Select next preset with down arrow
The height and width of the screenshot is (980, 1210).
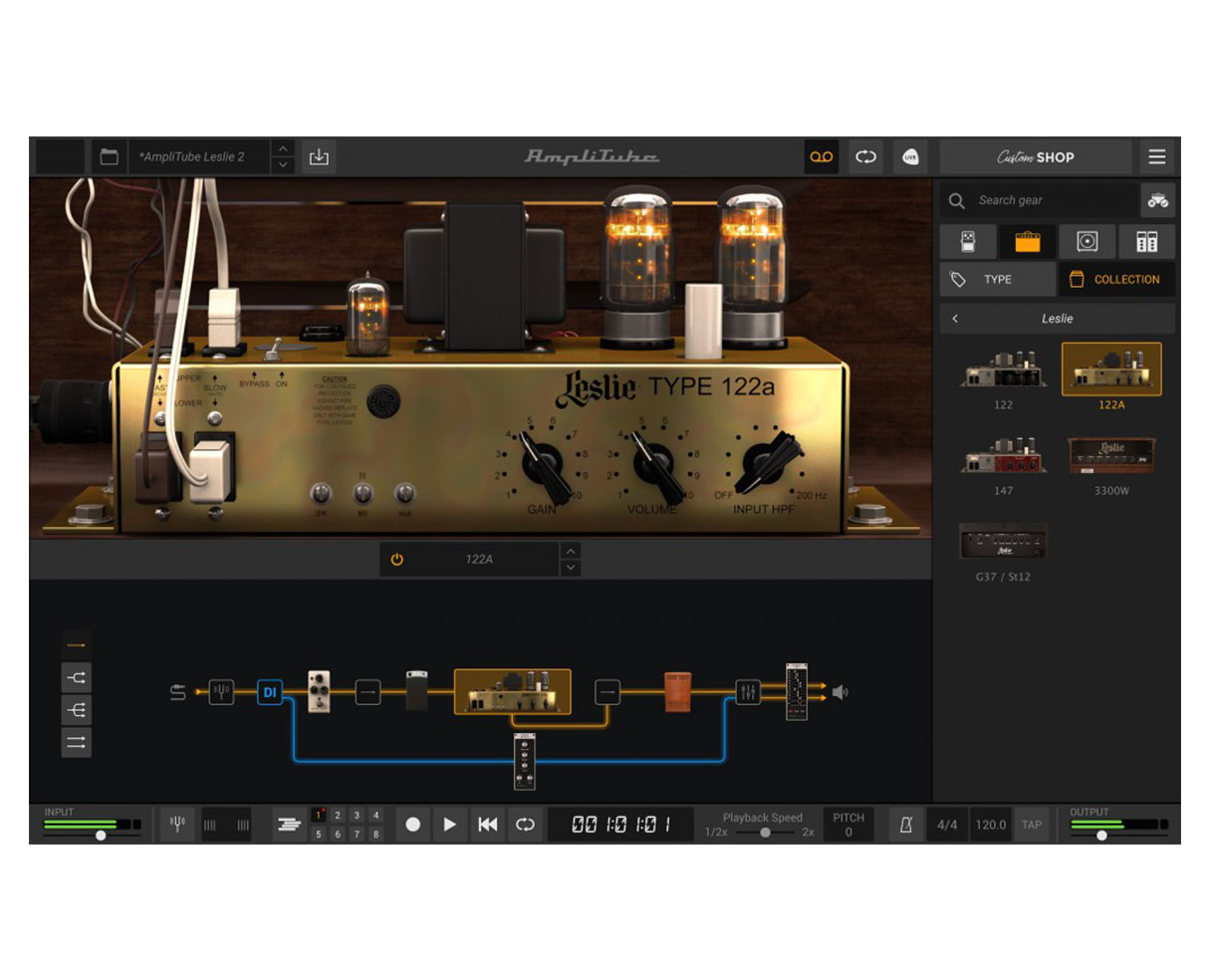tap(283, 165)
